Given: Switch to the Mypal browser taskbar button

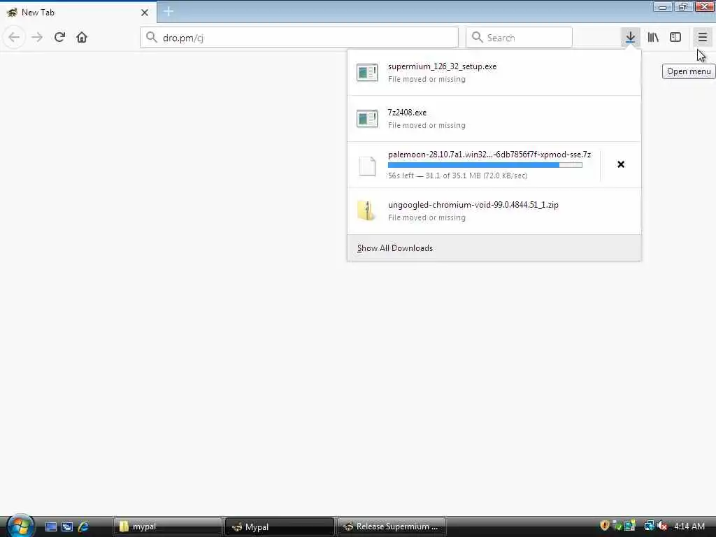Looking at the screenshot, I should point(280,527).
